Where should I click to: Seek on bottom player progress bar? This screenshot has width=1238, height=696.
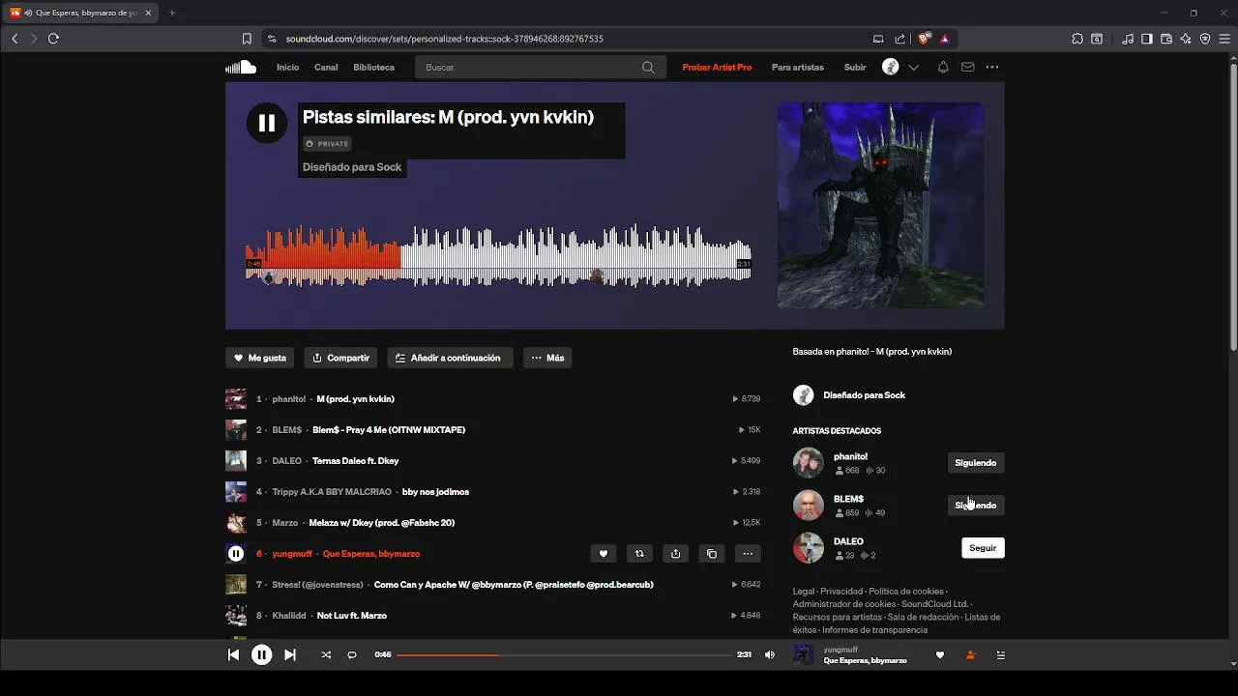click(564, 654)
